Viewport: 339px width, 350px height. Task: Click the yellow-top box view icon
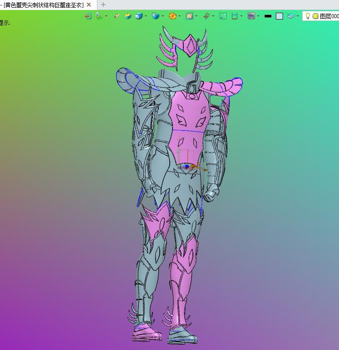click(x=128, y=16)
